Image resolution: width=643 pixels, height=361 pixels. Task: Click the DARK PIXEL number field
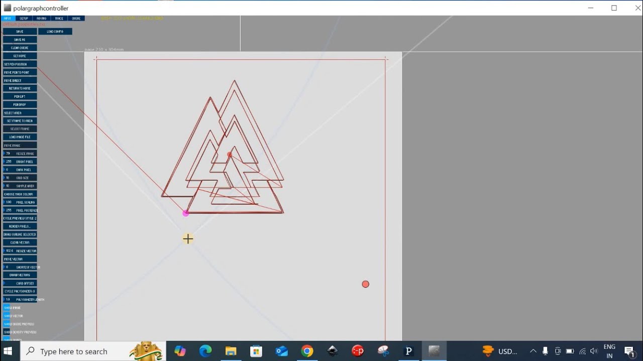tap(20, 169)
